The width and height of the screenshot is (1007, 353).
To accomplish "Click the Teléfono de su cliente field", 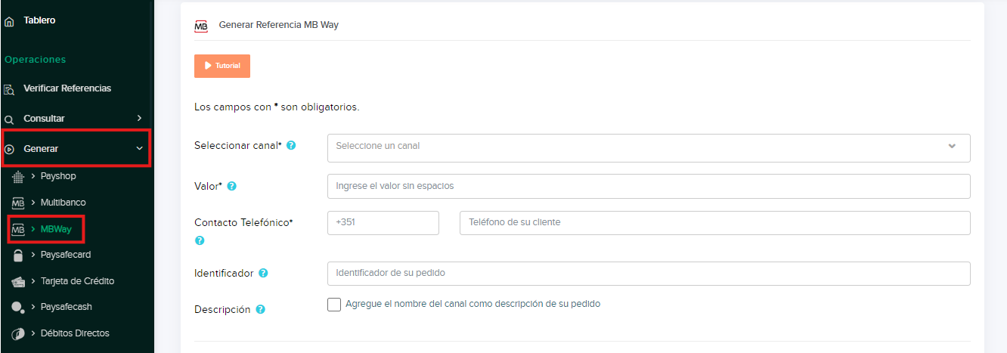I will [x=714, y=223].
